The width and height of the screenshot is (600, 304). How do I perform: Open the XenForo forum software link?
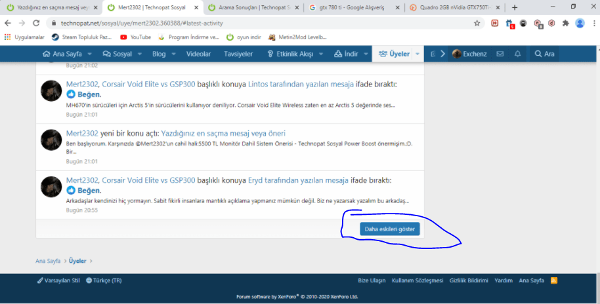297,296
